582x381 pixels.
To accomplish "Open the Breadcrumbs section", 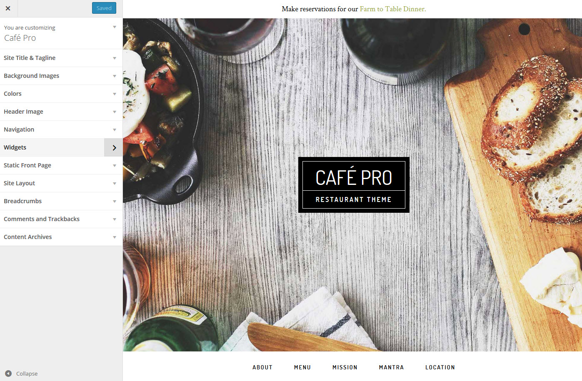I will [61, 201].
